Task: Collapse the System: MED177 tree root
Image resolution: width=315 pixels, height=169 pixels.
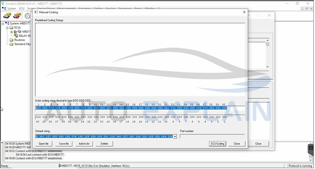Action: [3, 24]
